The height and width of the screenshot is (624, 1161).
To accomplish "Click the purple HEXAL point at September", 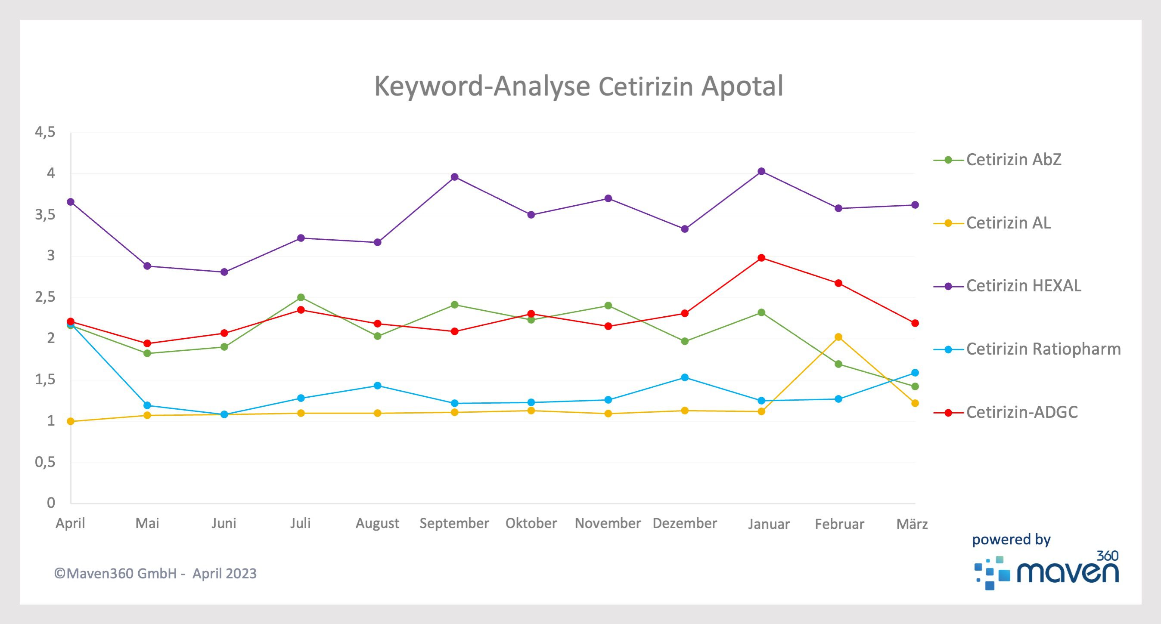I will (x=454, y=176).
